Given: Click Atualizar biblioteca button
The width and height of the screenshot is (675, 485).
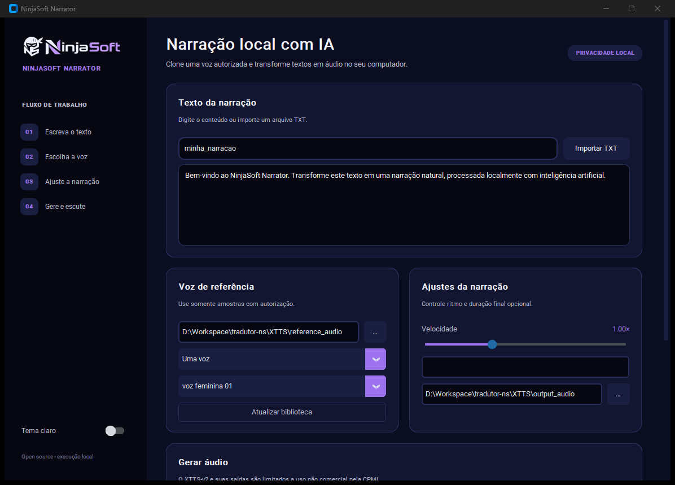Looking at the screenshot, I should click(282, 412).
